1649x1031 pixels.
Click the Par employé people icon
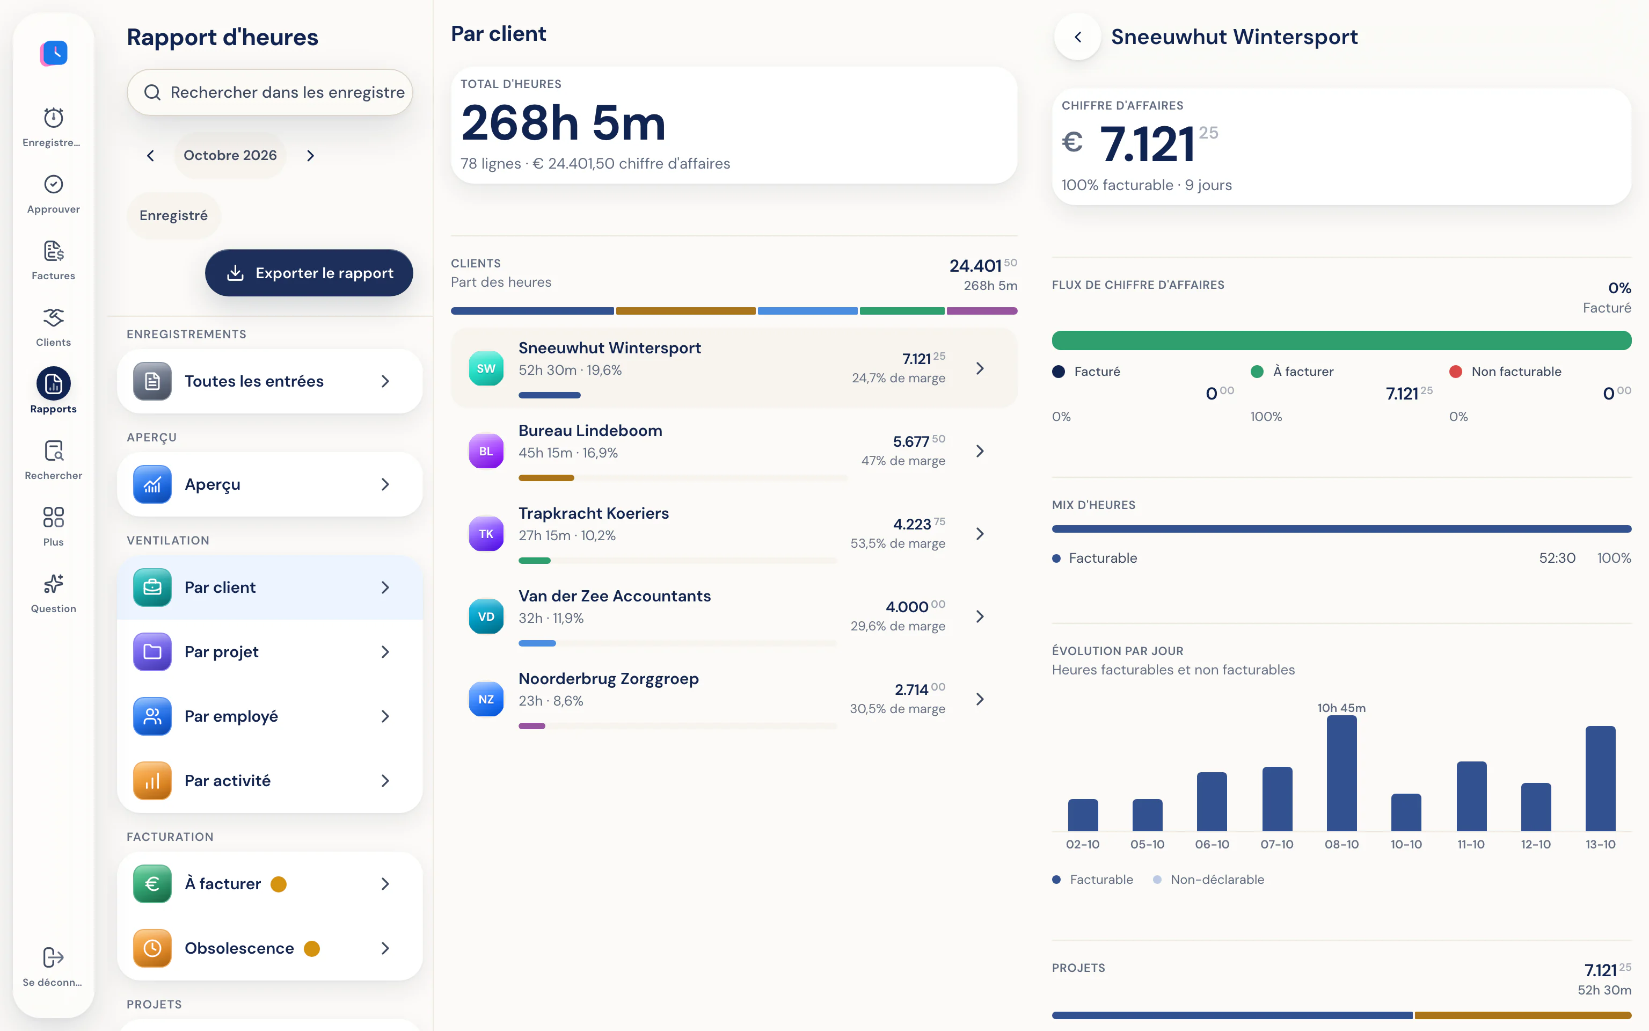152,716
